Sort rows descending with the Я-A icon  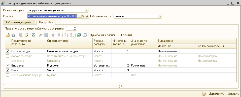[x=72, y=35]
